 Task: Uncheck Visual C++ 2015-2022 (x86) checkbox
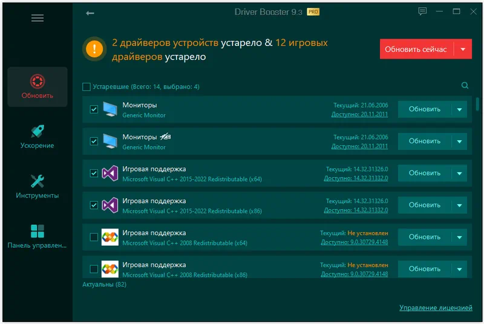94,205
